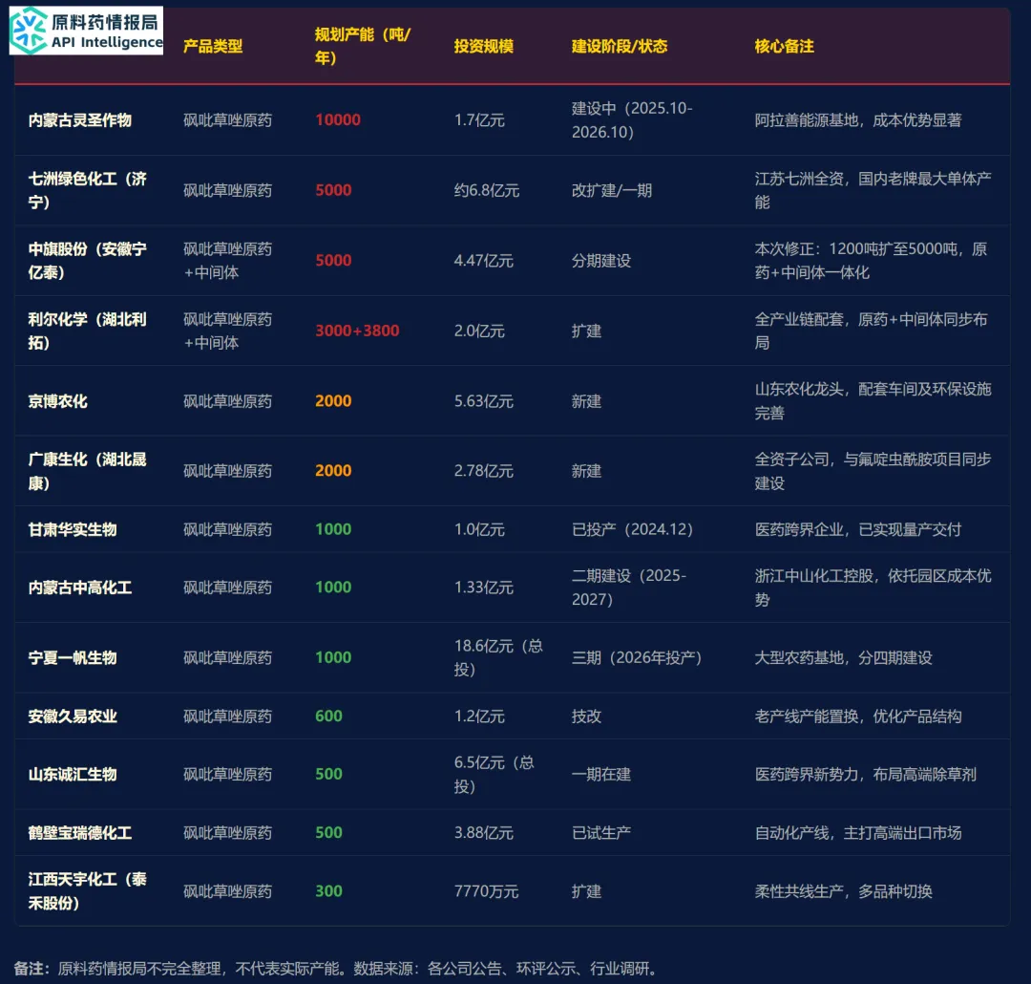Click the 改扩建/一期 status cell

pos(612,190)
